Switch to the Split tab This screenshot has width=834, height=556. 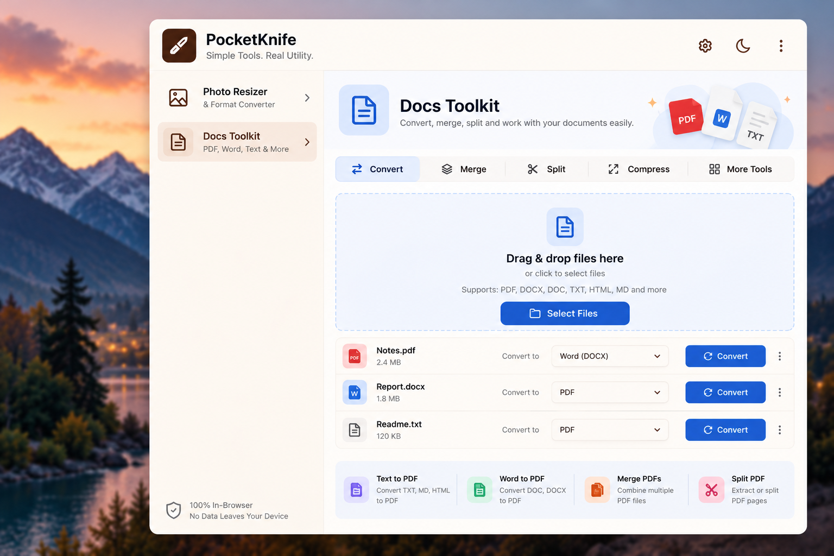[546, 169]
